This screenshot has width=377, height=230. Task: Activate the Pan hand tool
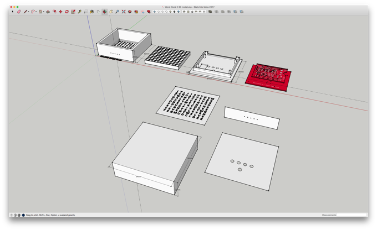(111, 12)
